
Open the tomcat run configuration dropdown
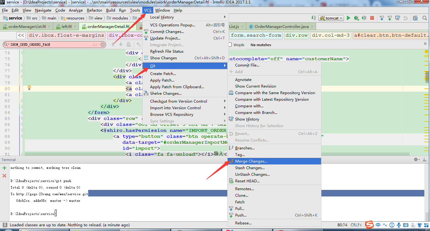331,18
